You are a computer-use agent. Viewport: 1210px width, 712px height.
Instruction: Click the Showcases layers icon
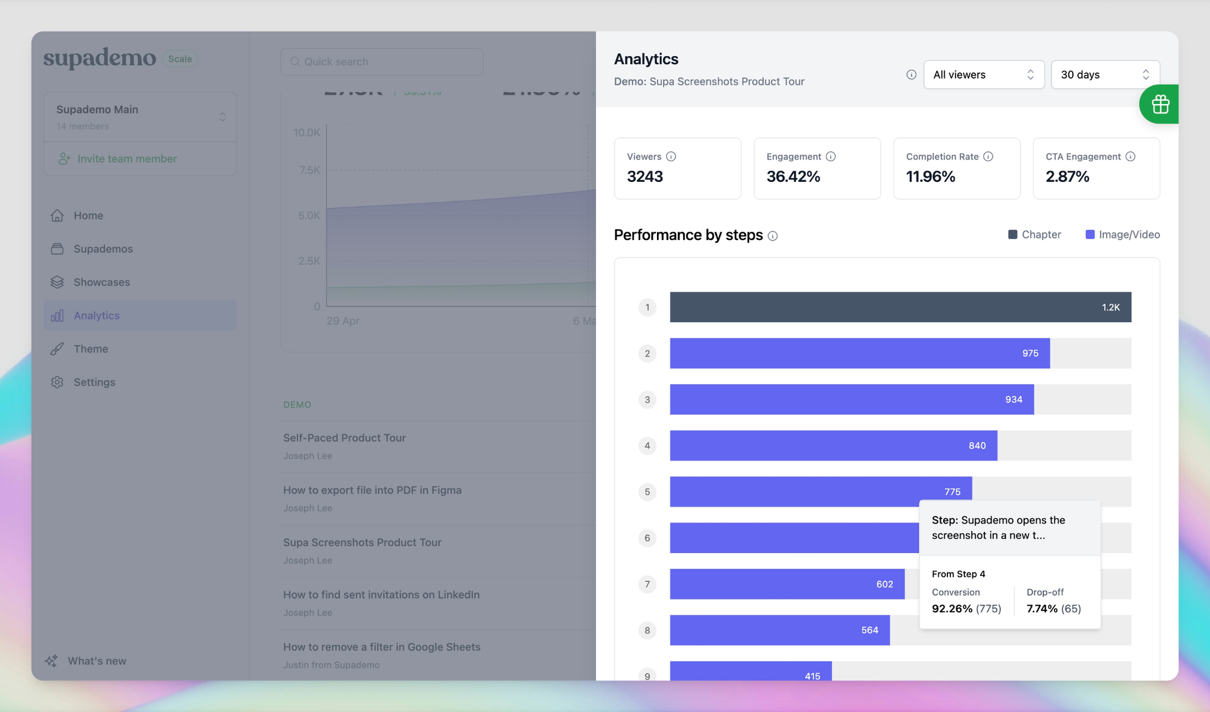point(57,282)
